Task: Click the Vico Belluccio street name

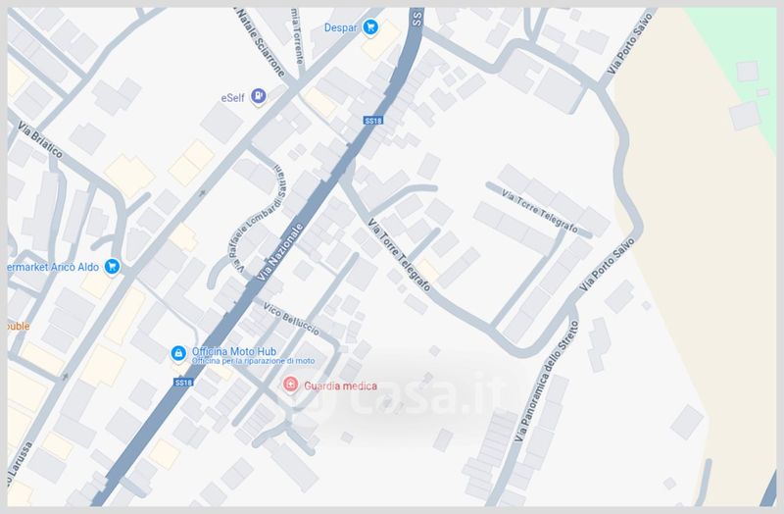Action: click(291, 319)
